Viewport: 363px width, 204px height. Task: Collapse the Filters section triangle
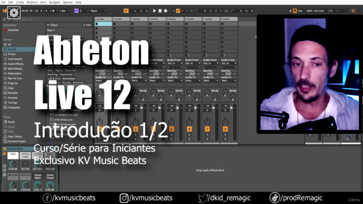[x=48, y=25]
